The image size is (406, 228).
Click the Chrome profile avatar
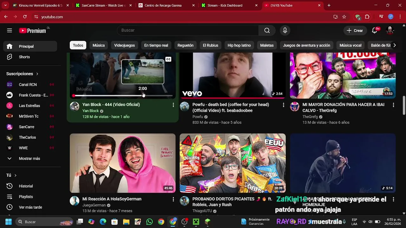[391, 17]
